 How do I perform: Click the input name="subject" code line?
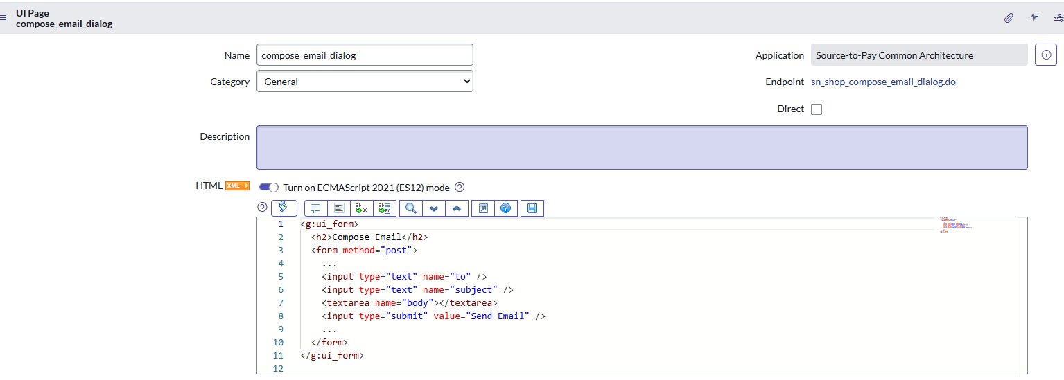(418, 290)
